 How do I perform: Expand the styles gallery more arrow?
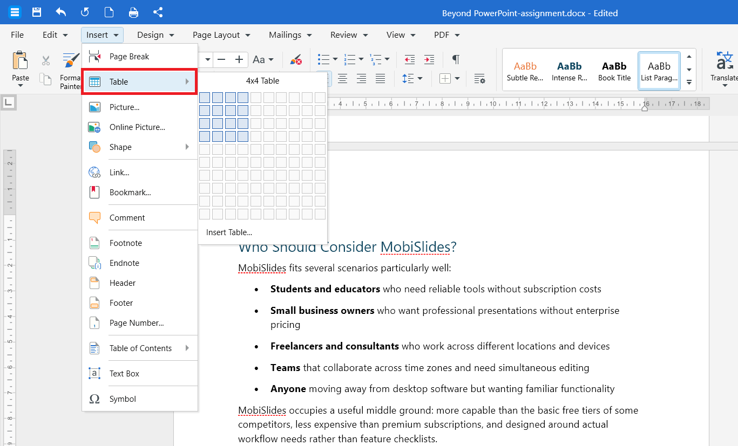coord(689,82)
